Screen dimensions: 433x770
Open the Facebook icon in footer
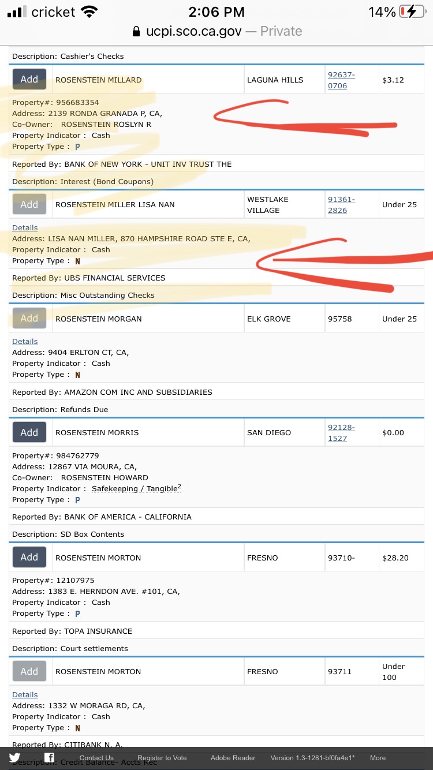[x=50, y=758]
